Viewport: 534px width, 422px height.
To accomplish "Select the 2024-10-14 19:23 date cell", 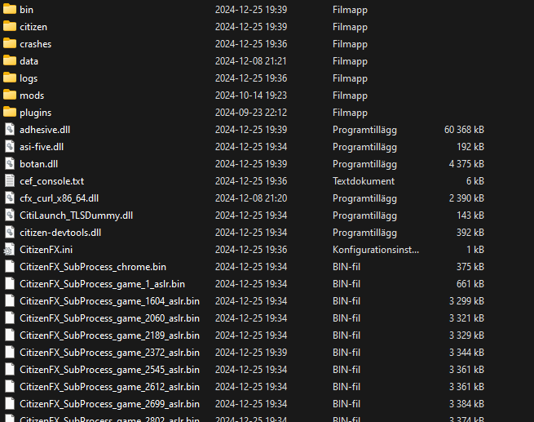I will tap(251, 96).
